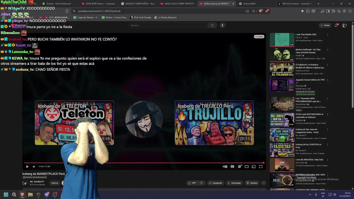Open options for Jugando Sunset Riders video
The image size is (354, 199).
pyautogui.click(x=328, y=80)
